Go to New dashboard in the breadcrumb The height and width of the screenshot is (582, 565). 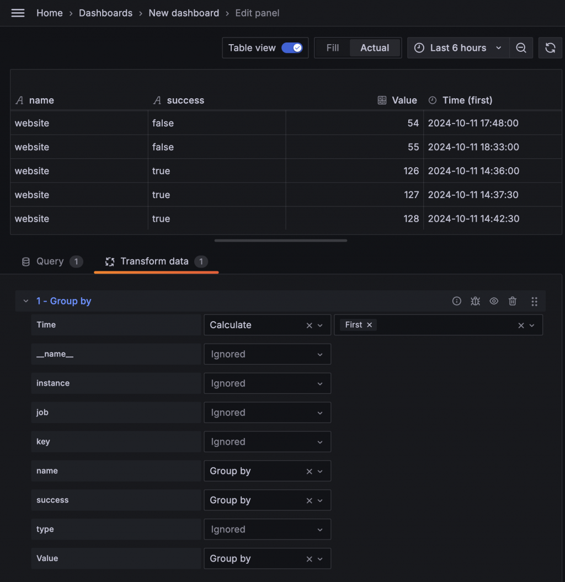click(x=184, y=13)
